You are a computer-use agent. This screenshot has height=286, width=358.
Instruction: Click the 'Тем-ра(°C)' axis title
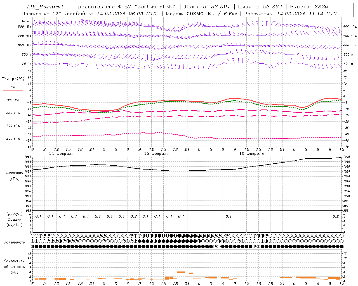[x=13, y=79]
